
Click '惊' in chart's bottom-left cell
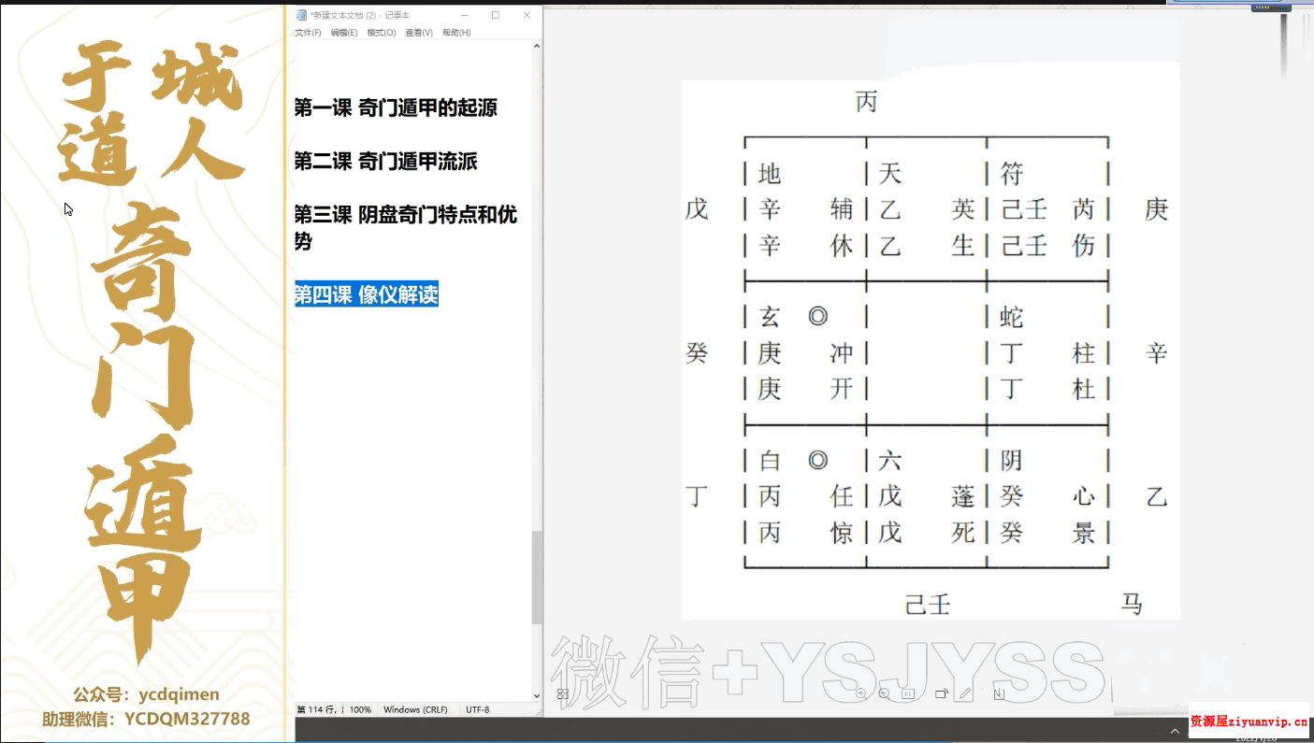point(842,533)
